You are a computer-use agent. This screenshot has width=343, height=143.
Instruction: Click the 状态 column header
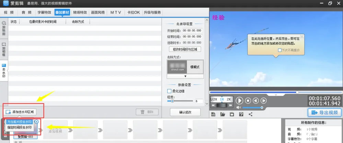14,22
